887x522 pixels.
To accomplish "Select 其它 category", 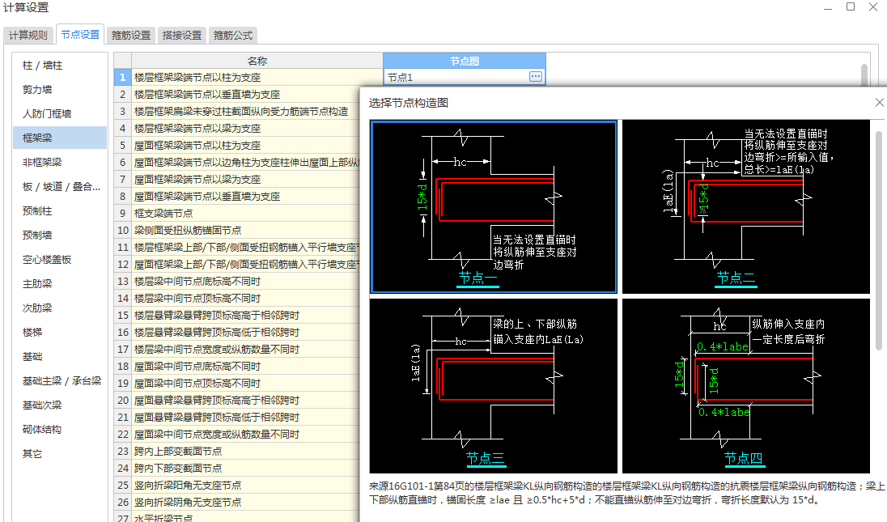I will (x=60, y=454).
